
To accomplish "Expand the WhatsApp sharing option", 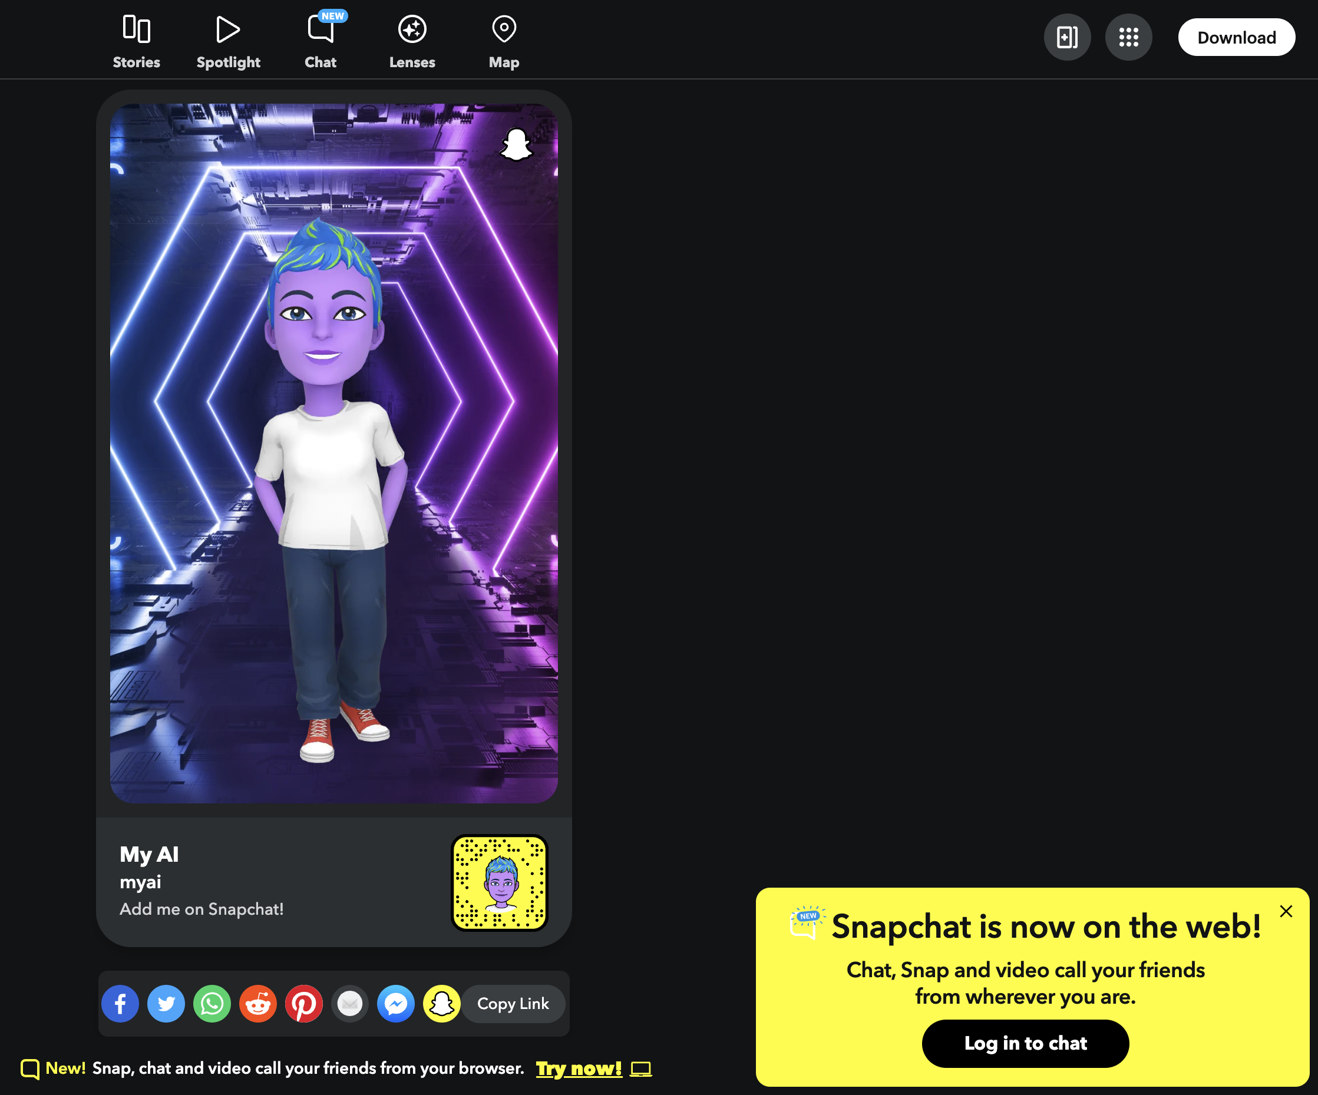I will [x=212, y=1003].
